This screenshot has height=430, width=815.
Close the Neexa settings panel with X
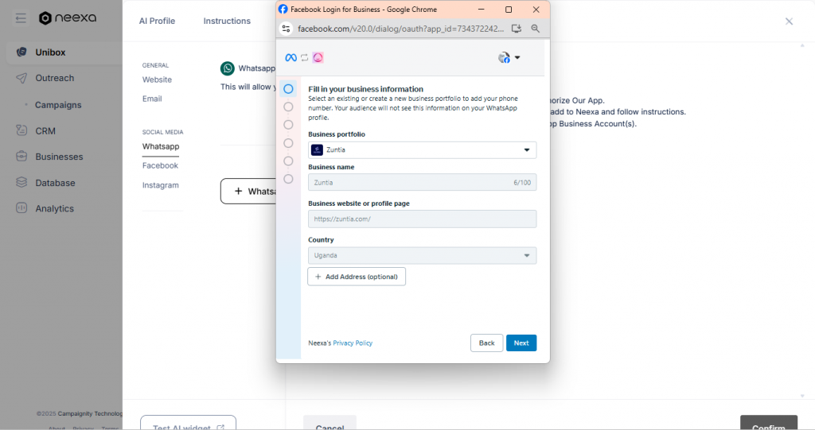pyautogui.click(x=789, y=21)
